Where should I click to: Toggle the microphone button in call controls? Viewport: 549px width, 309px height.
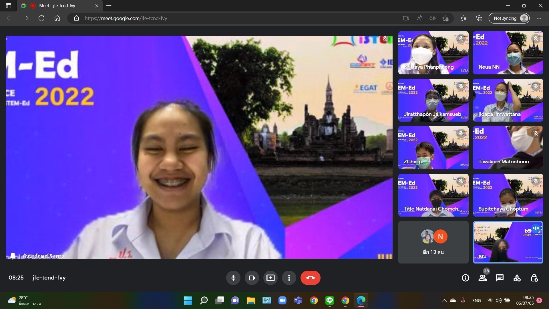(233, 278)
